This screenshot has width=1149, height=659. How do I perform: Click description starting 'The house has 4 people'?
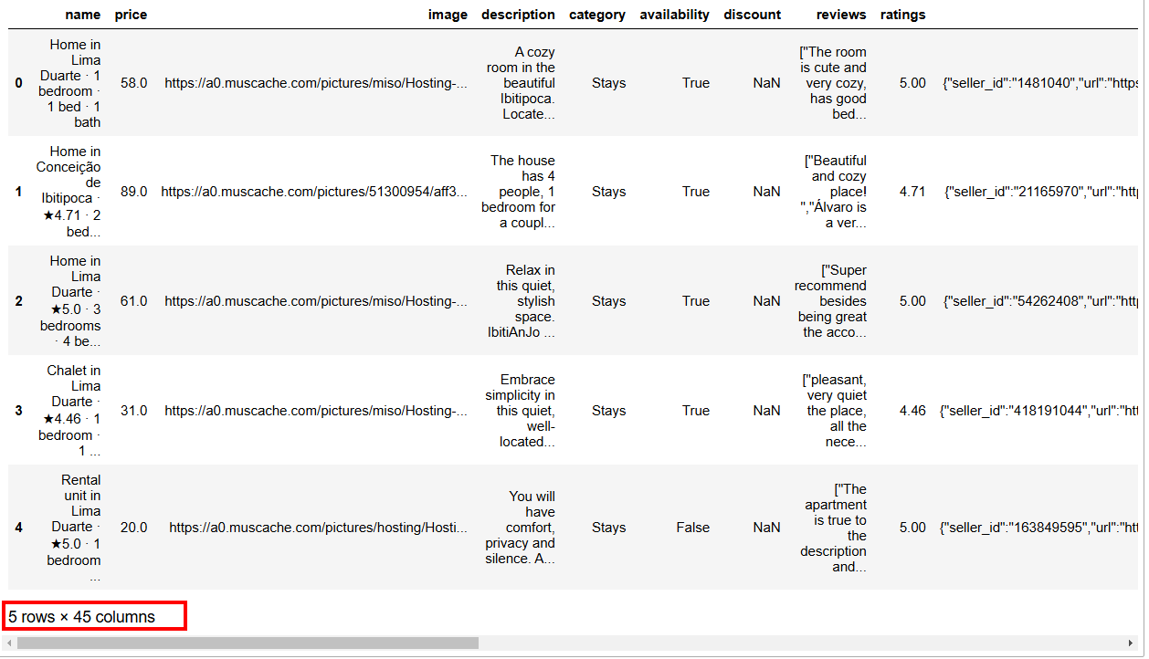(519, 192)
